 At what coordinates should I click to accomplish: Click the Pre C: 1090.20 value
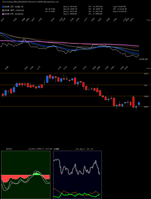point(95,14)
